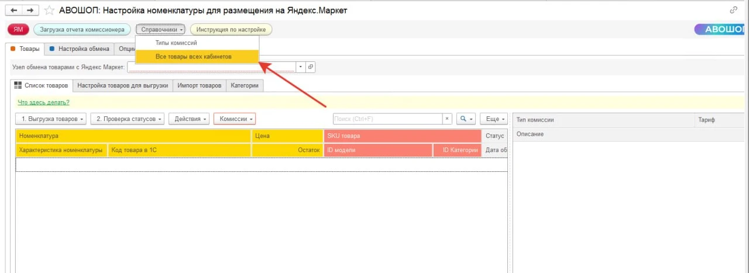Collapse the Справочники dropdown menu

(160, 29)
